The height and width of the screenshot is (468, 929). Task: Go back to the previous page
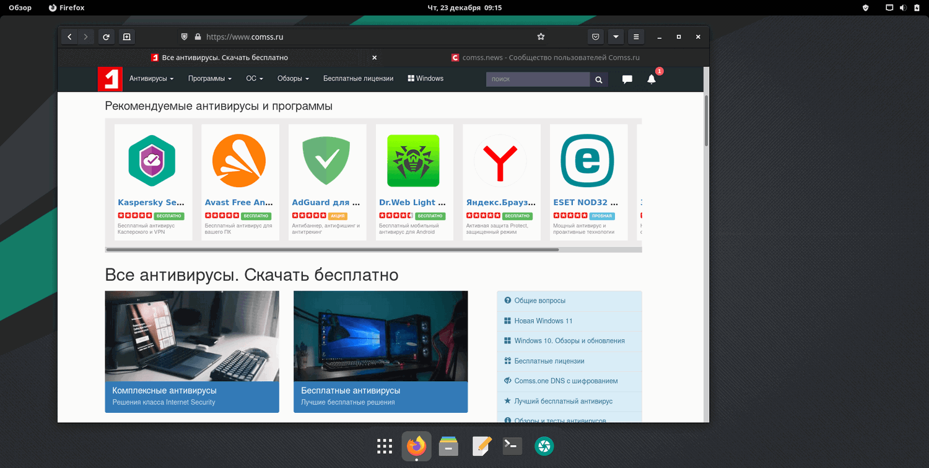tap(69, 37)
